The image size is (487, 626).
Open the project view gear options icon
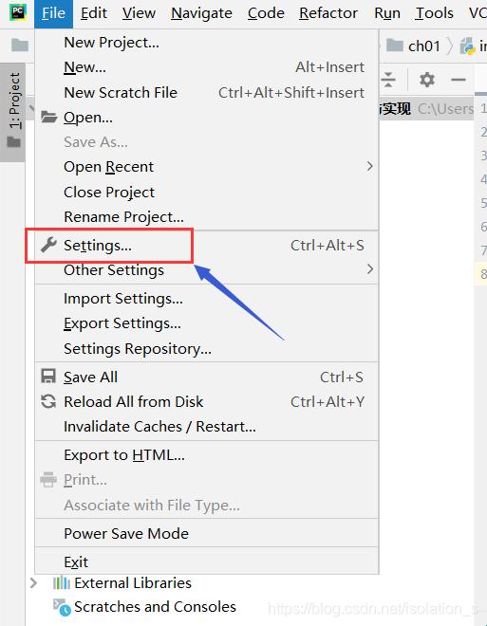coord(426,80)
